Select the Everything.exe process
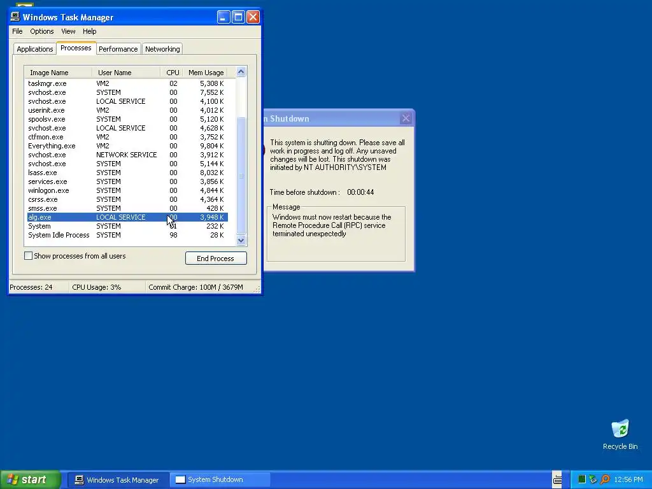This screenshot has width=652, height=489. point(127,146)
